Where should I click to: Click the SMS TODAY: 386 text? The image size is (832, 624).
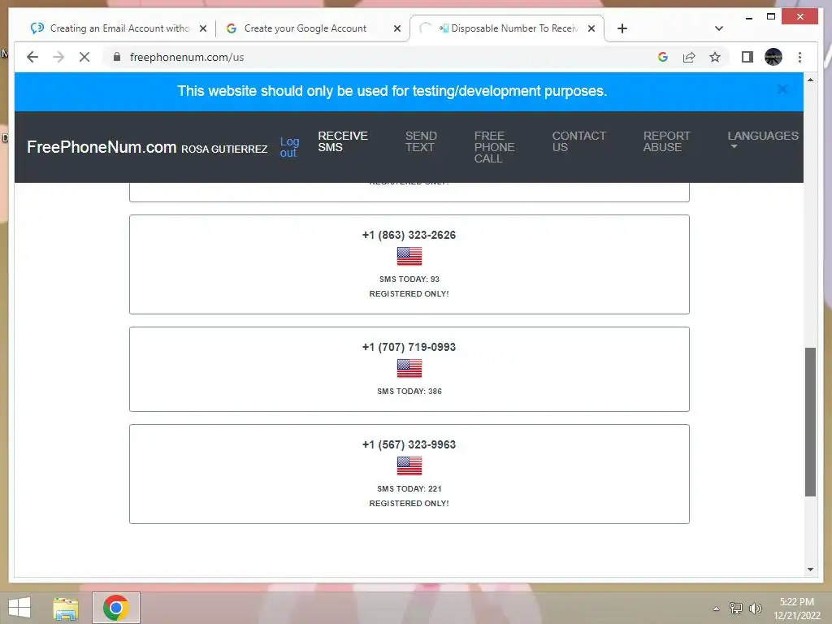pos(409,391)
